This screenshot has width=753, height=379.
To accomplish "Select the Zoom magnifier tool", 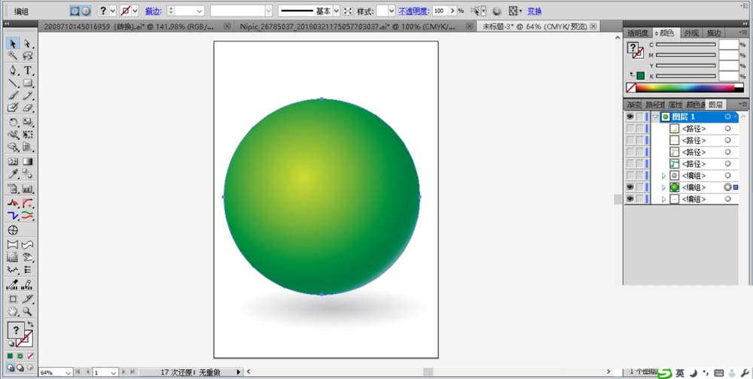I will click(28, 311).
